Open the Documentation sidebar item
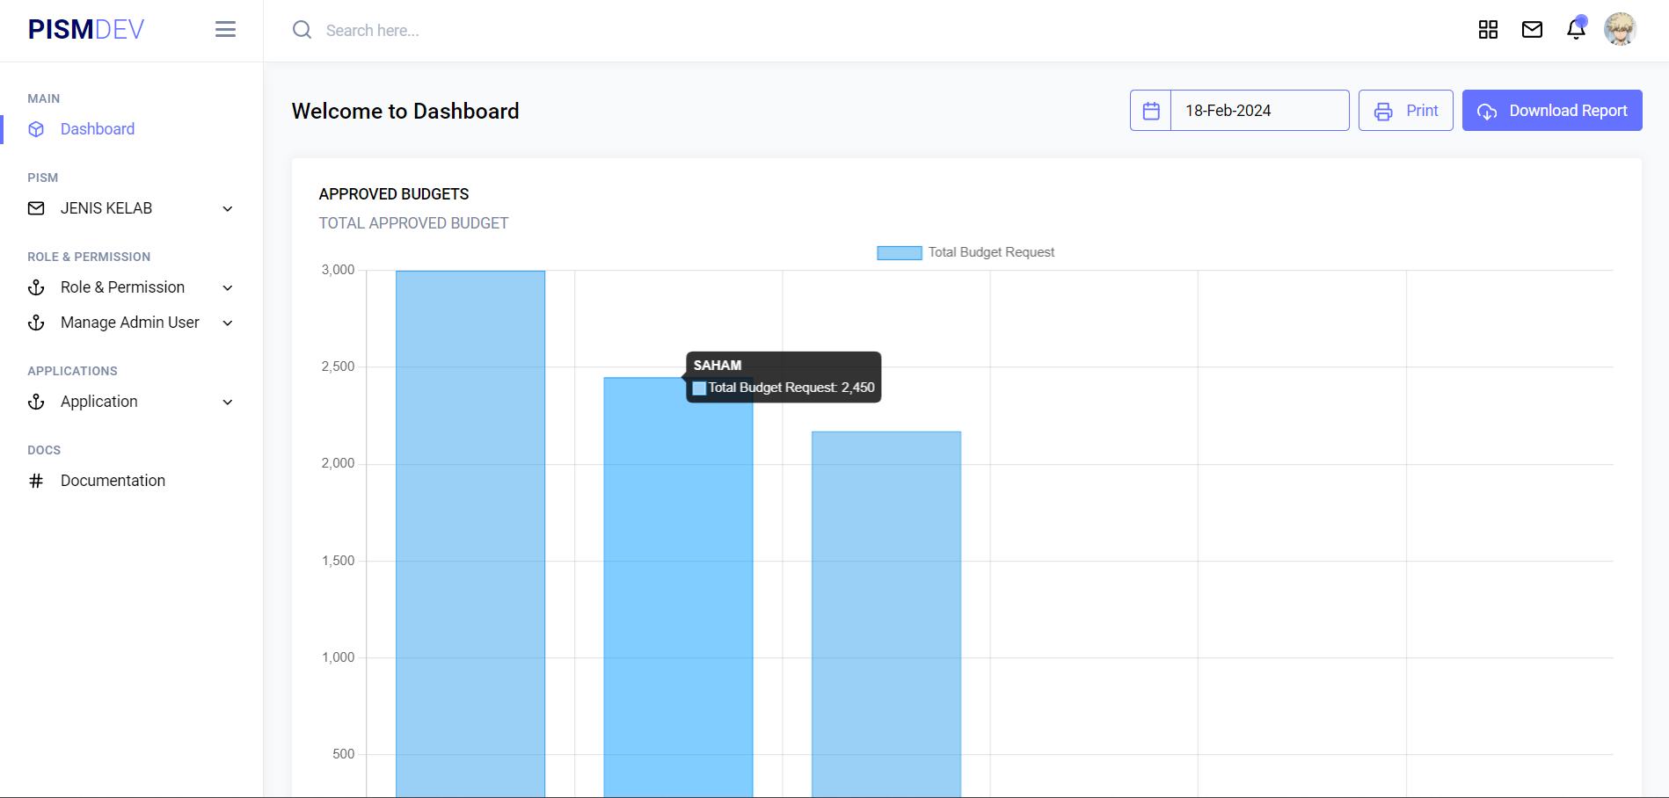The image size is (1669, 798). (113, 481)
